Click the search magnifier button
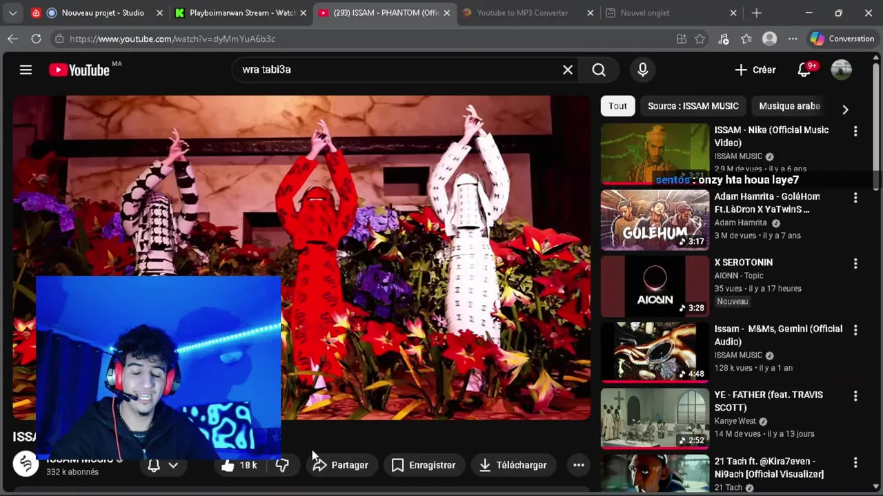The width and height of the screenshot is (883, 496). click(x=599, y=70)
